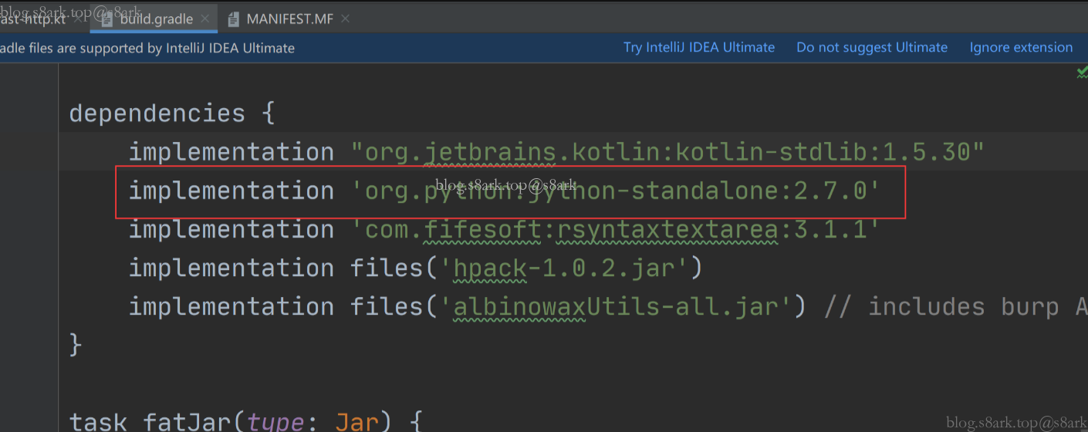Screen dimensions: 1088x432
Task: Place cursor on the dependencies keyword
Action: 157,113
